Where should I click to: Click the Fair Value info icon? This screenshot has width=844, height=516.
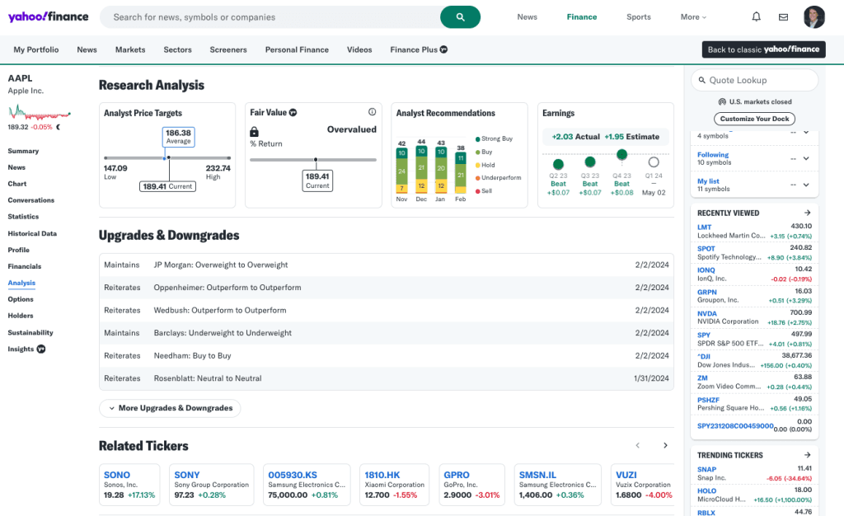pyautogui.click(x=372, y=112)
